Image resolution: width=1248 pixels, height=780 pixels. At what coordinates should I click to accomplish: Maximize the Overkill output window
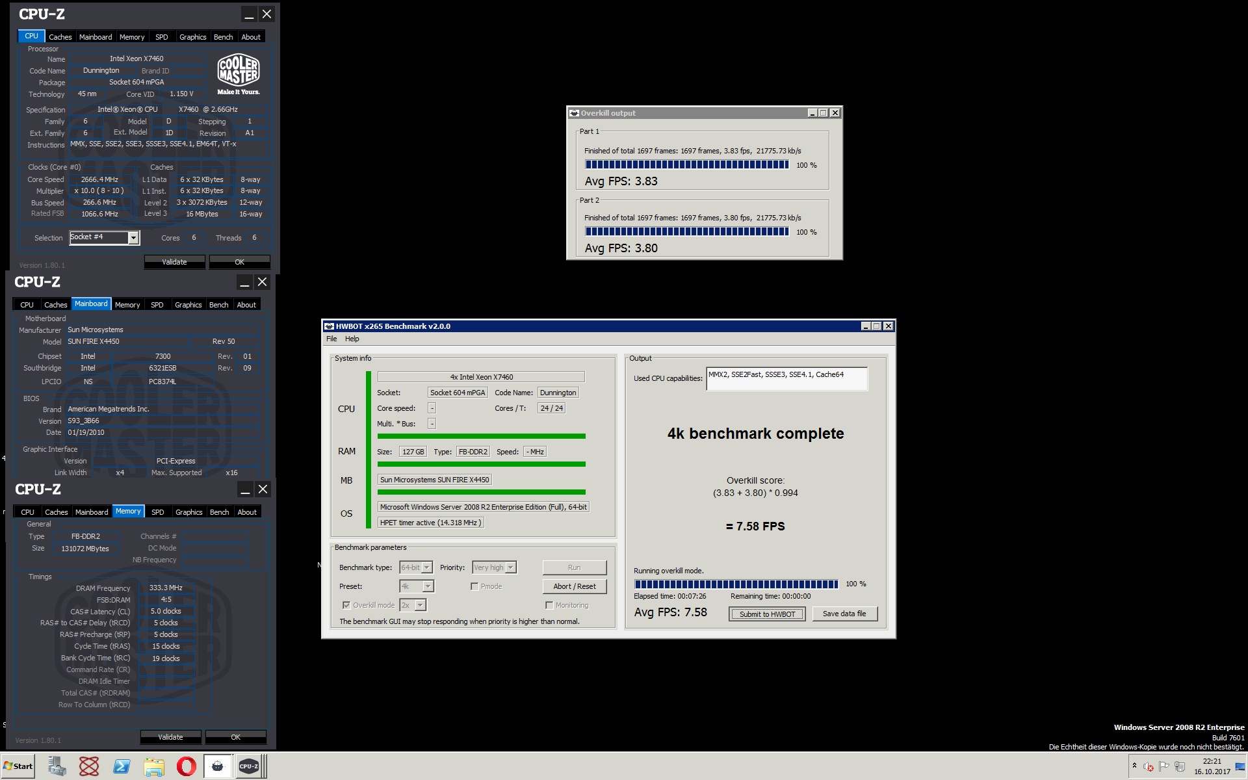[824, 113]
